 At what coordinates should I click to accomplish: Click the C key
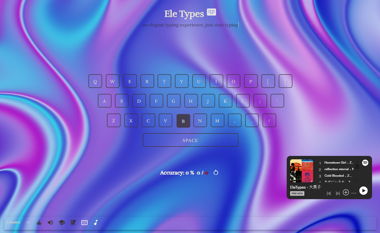tap(148, 120)
